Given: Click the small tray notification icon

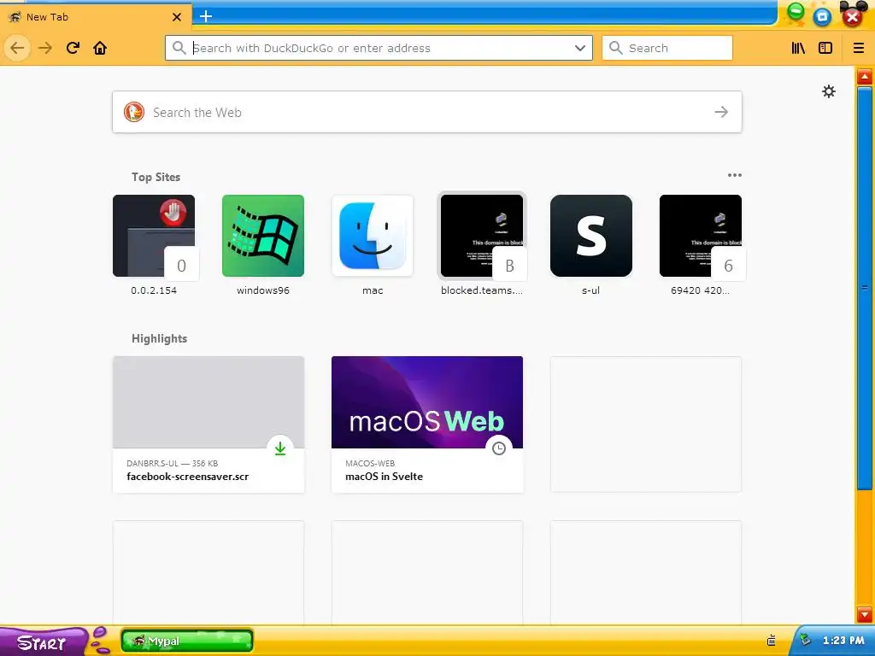Looking at the screenshot, I should click(x=772, y=641).
